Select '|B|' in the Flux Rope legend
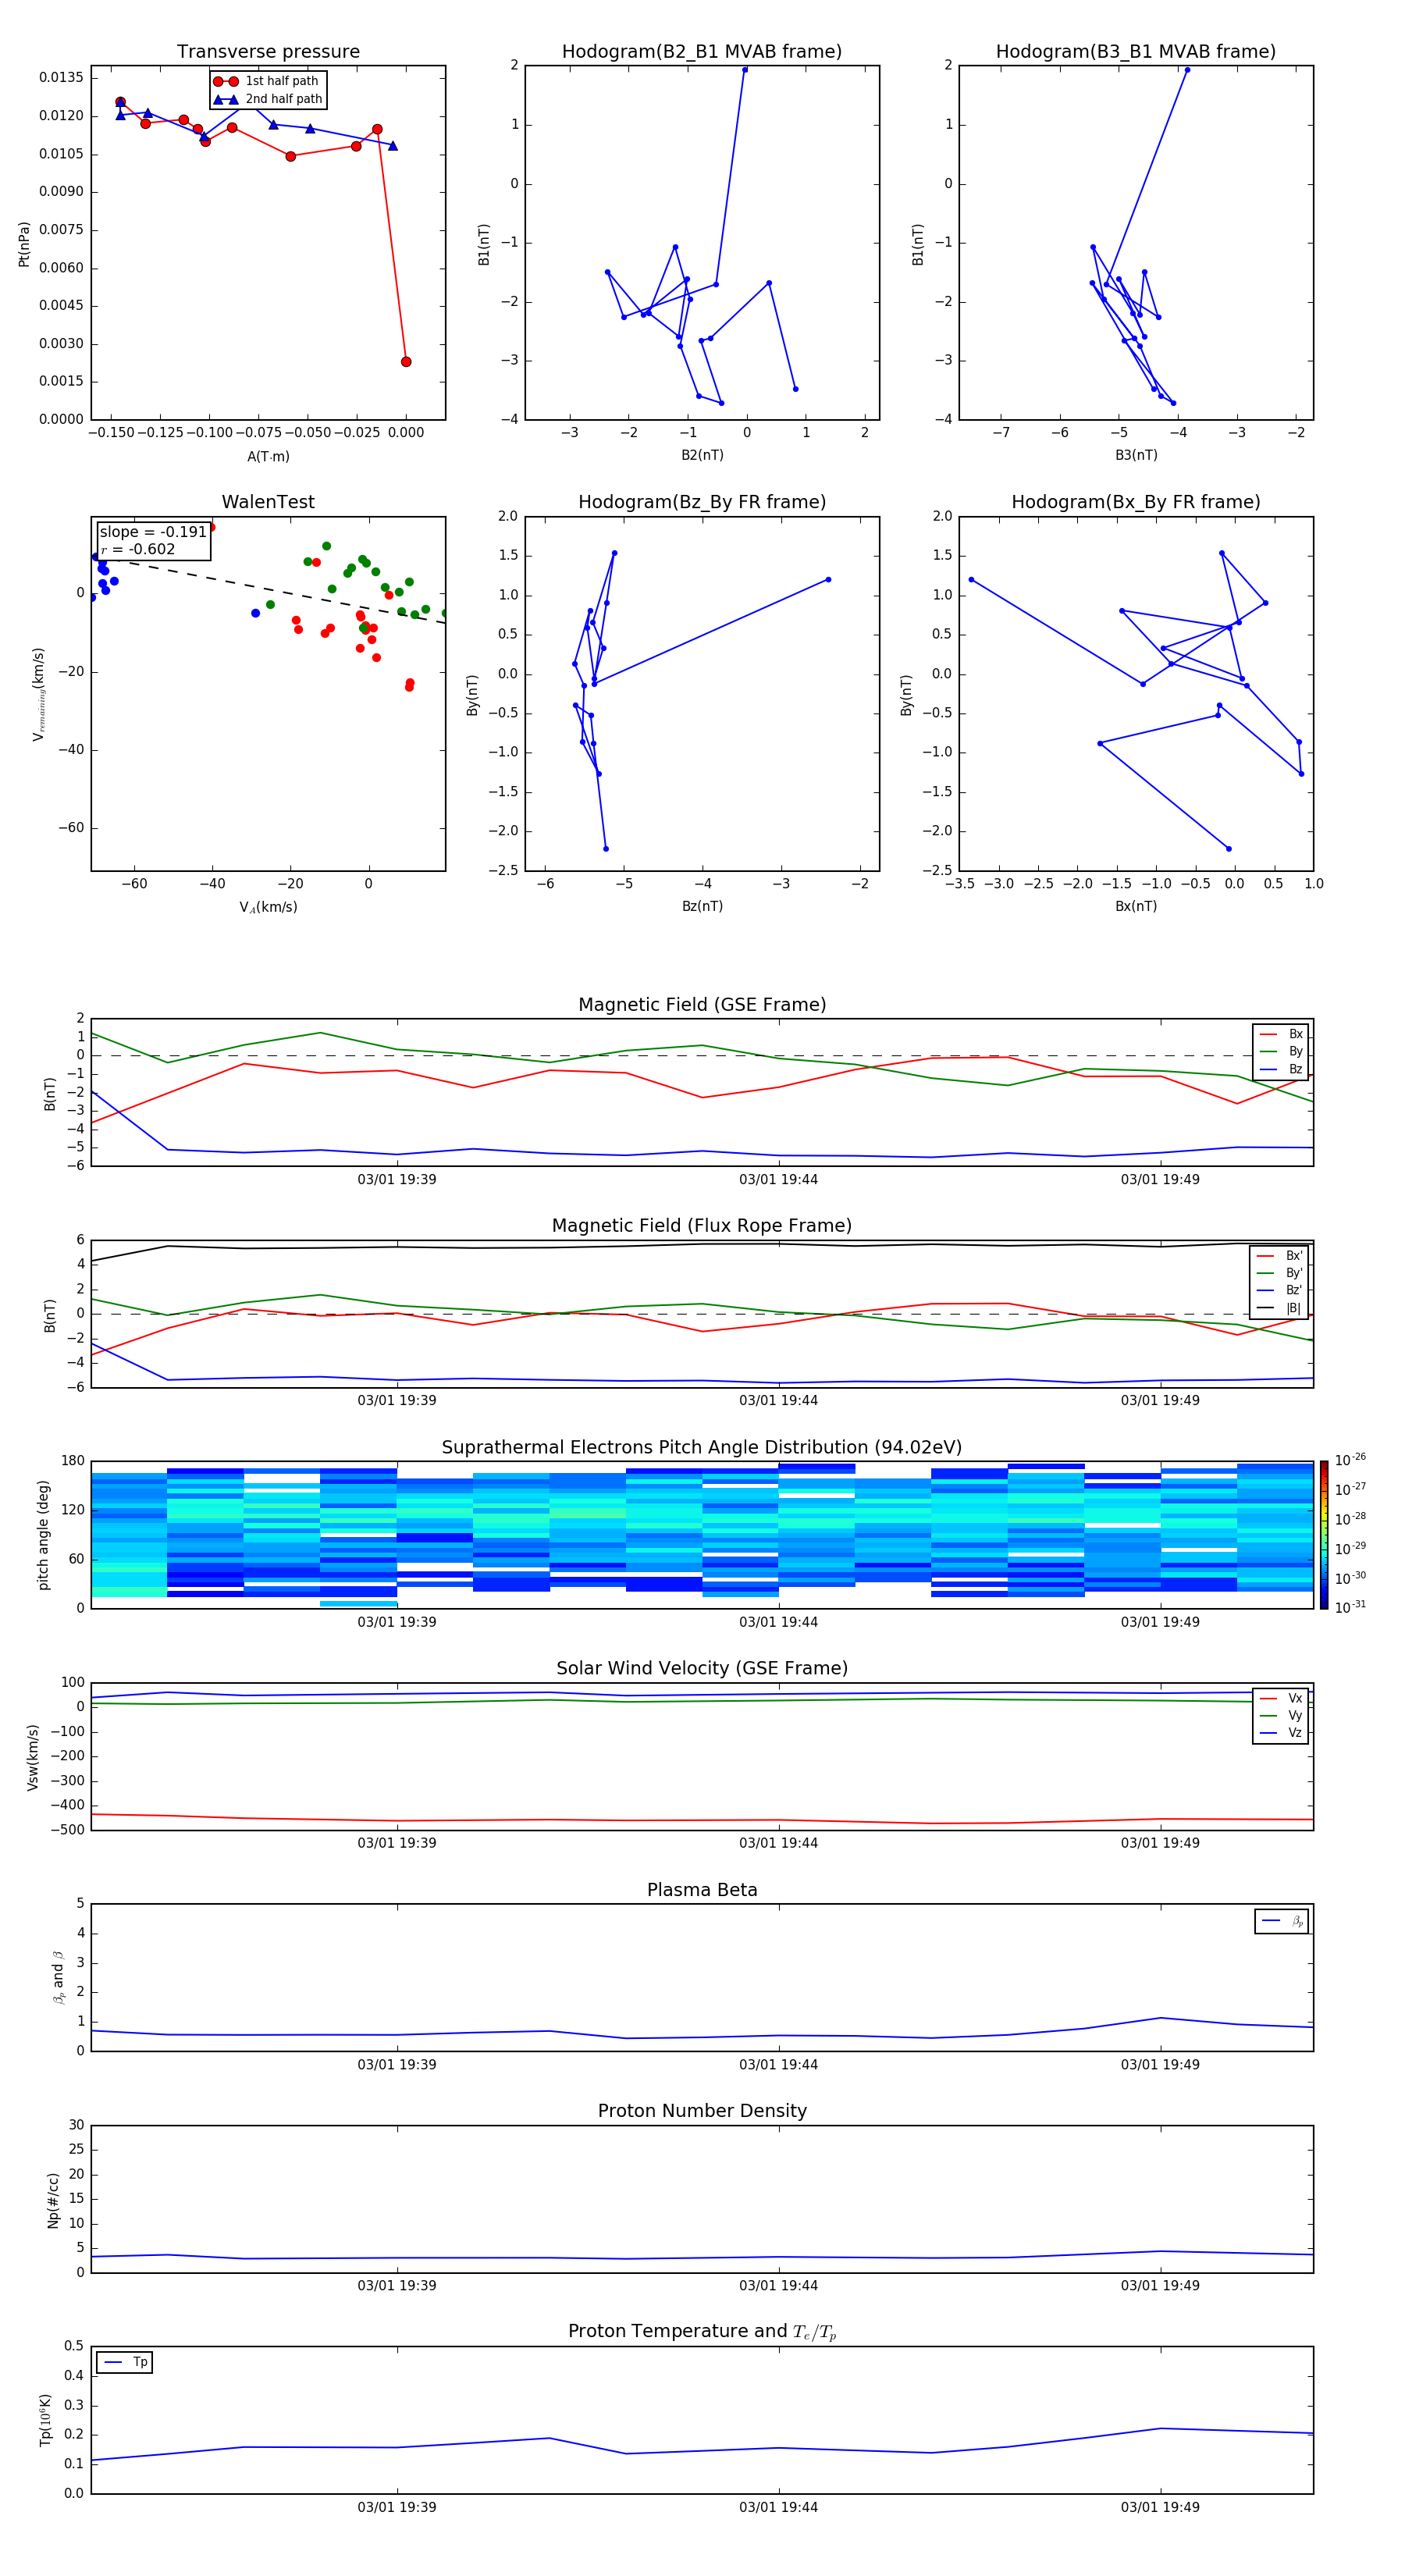Screen dimensions: 1405x2576 click(x=1280, y=1308)
